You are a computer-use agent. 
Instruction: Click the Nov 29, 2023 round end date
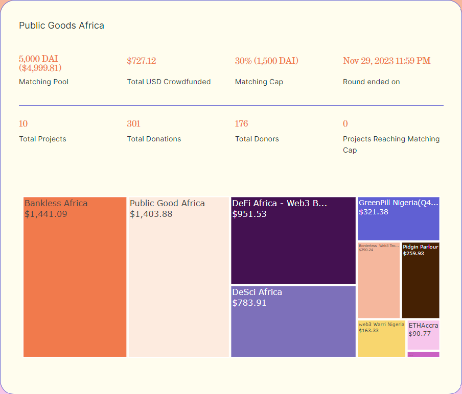pos(386,61)
